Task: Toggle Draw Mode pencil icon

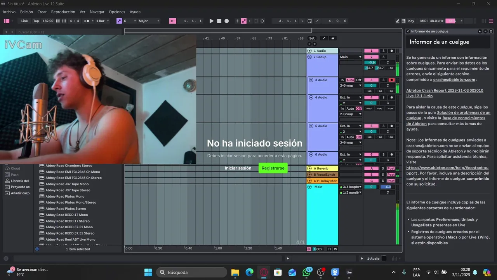Action: click(x=398, y=21)
